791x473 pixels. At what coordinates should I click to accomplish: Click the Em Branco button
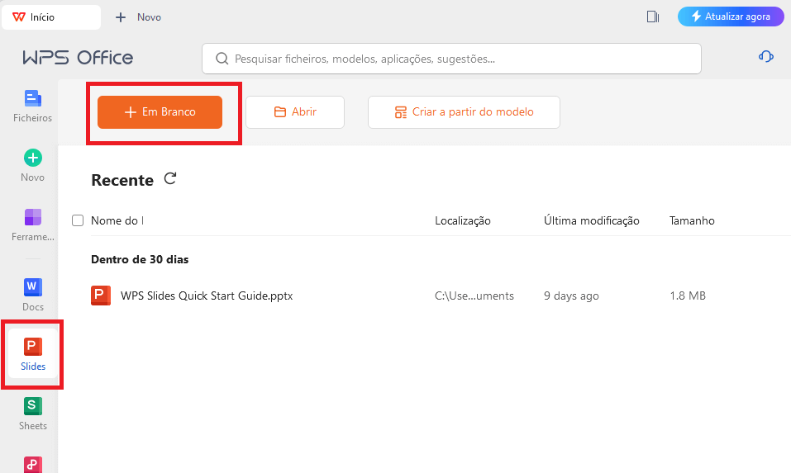[x=160, y=112]
